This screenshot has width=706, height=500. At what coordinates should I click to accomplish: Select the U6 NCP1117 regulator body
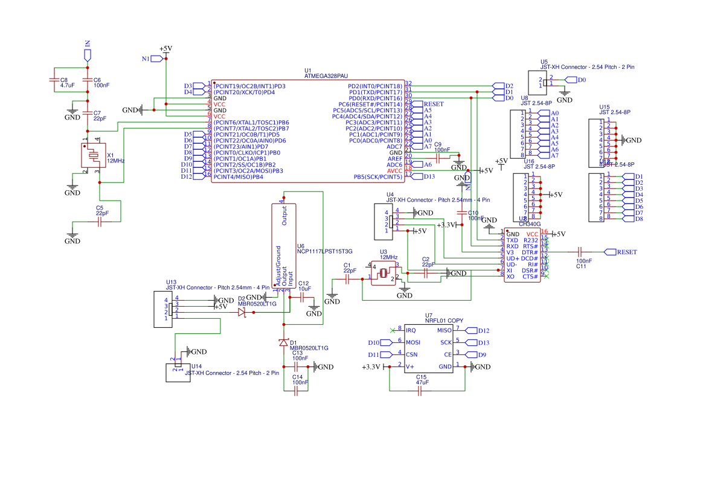point(284,246)
